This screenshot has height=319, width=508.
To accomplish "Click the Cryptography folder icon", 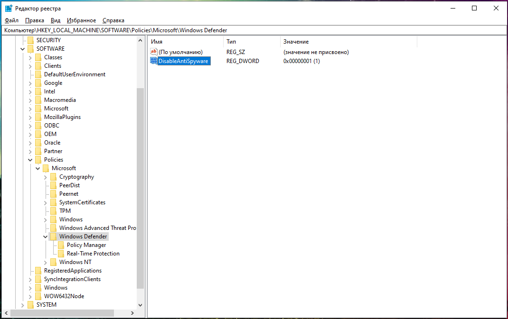I will [54, 177].
